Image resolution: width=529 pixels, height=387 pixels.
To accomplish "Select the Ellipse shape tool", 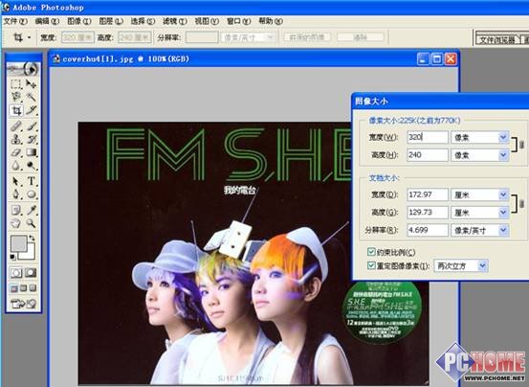I will click(x=31, y=194).
